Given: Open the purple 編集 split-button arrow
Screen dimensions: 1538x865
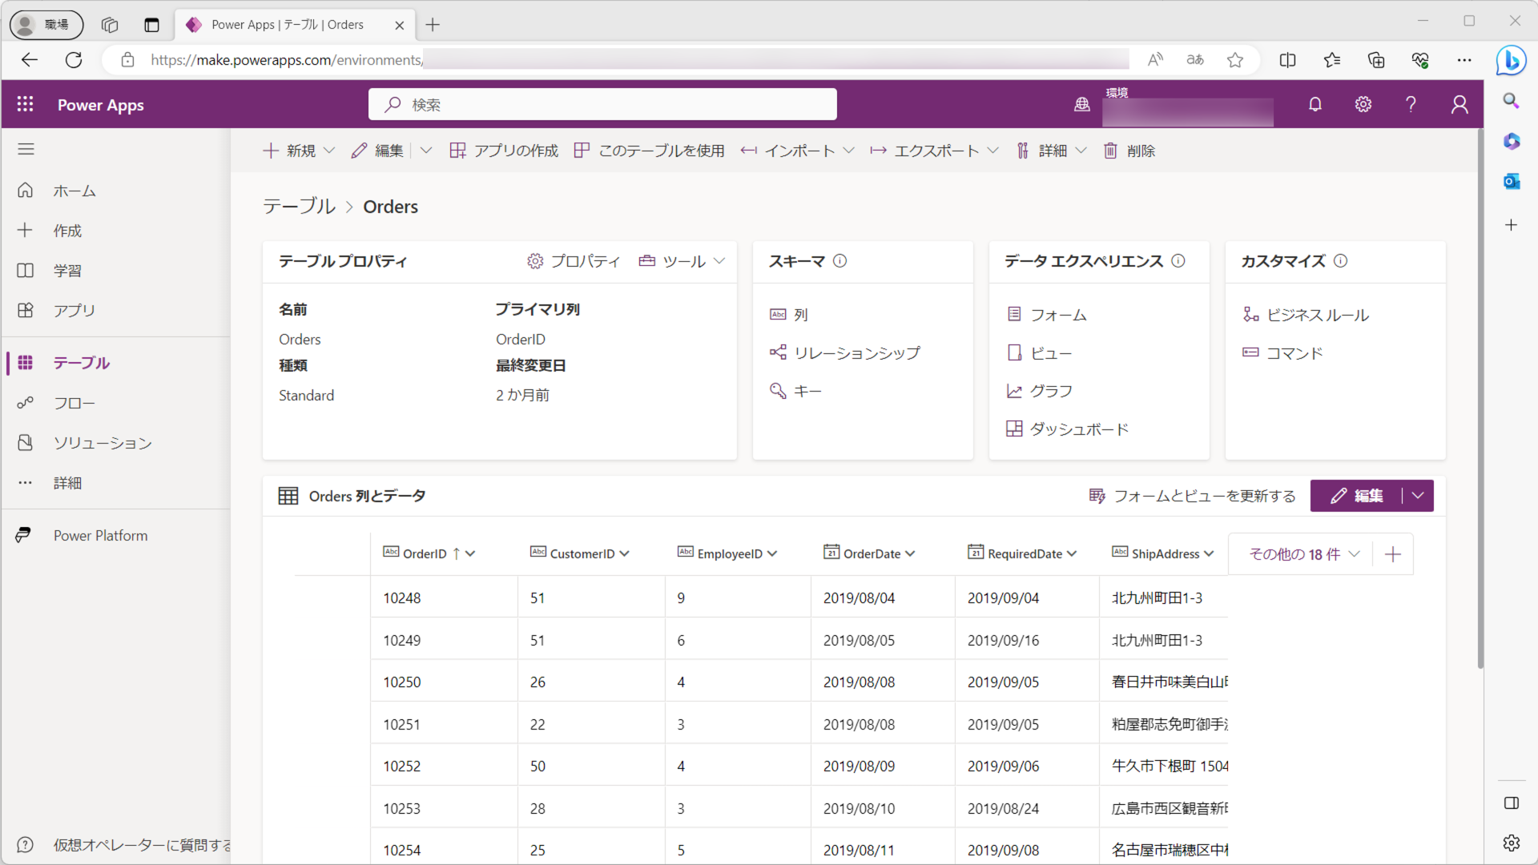Looking at the screenshot, I should [1418, 496].
